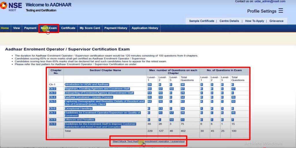Viewport: 296px width, 148px height.
Task: Click the 'Aadhaar Enrolment Operator / Supervisor Certification Exam' heading
Action: [x=67, y=49]
